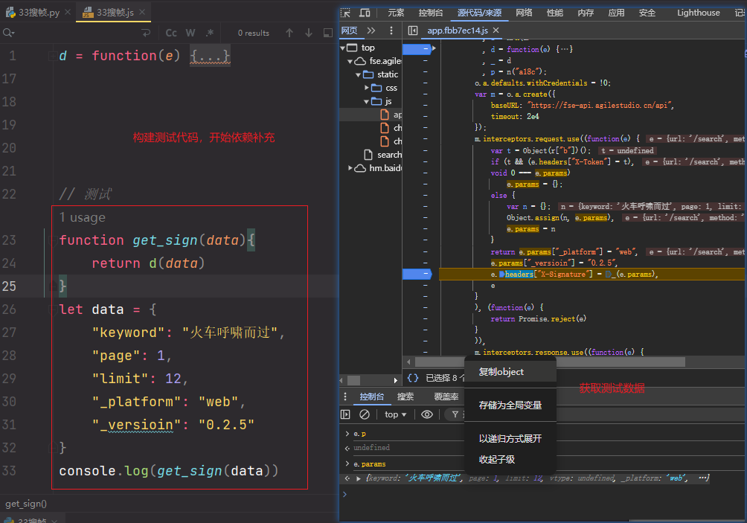Screen dimensions: 747x523
Task: Choose 存储为全局变量 from context menu
Action: click(x=510, y=405)
